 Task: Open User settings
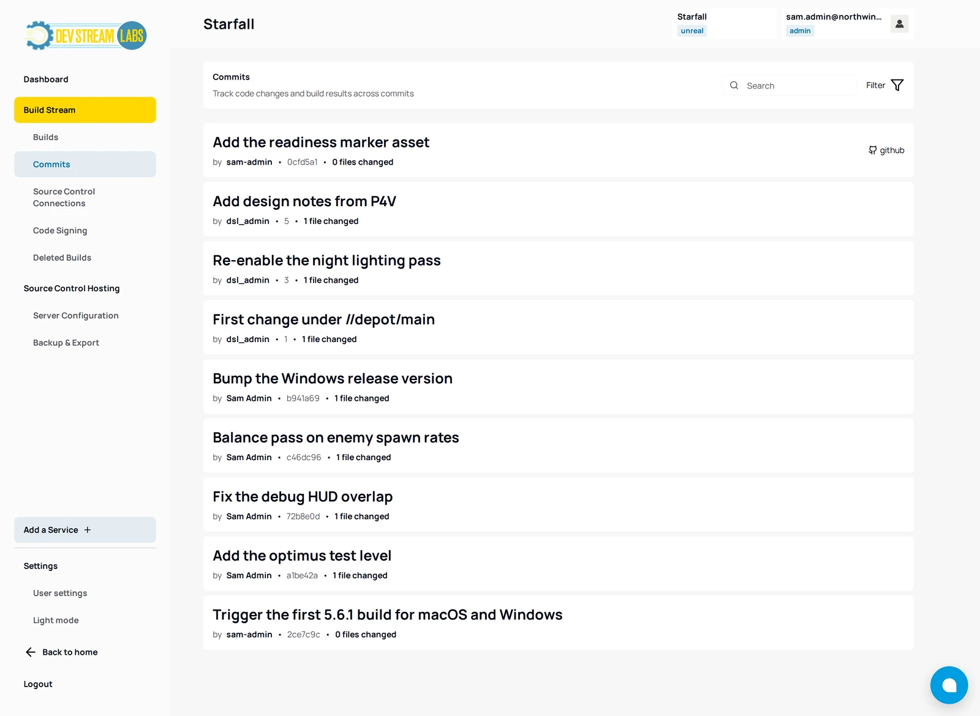(x=60, y=593)
